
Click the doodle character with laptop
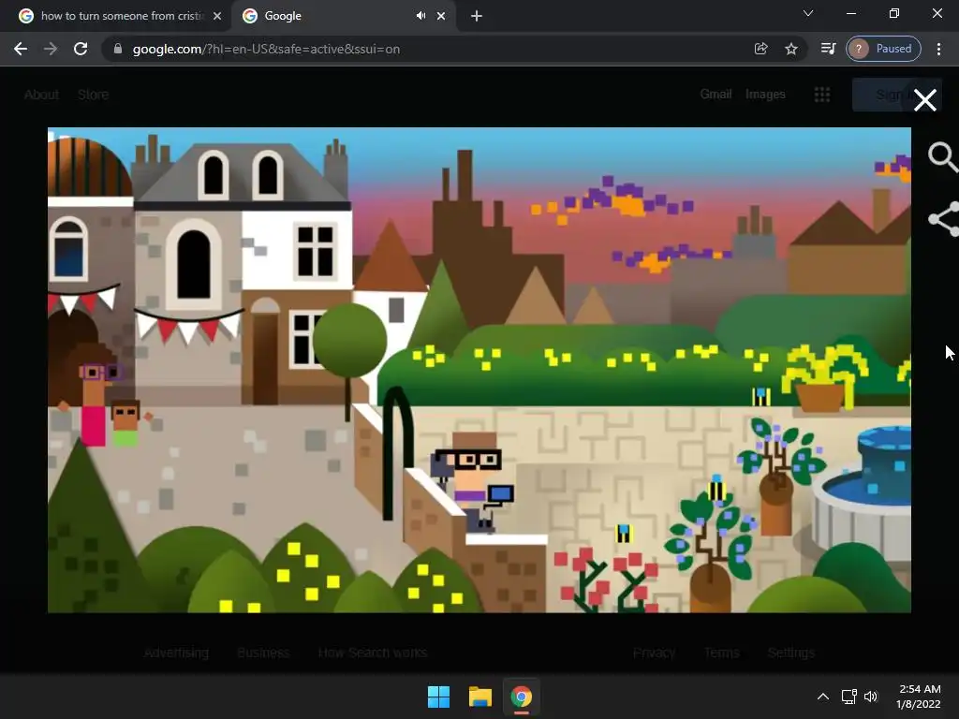[x=472, y=482]
